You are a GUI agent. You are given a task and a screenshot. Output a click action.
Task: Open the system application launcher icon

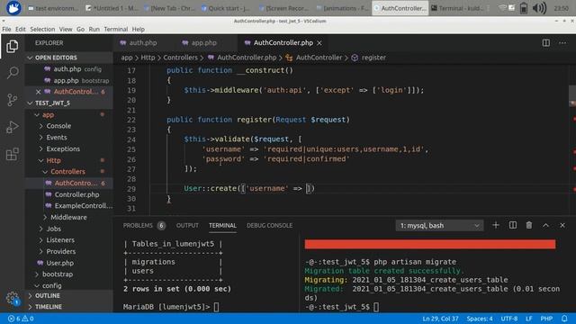tap(13, 8)
